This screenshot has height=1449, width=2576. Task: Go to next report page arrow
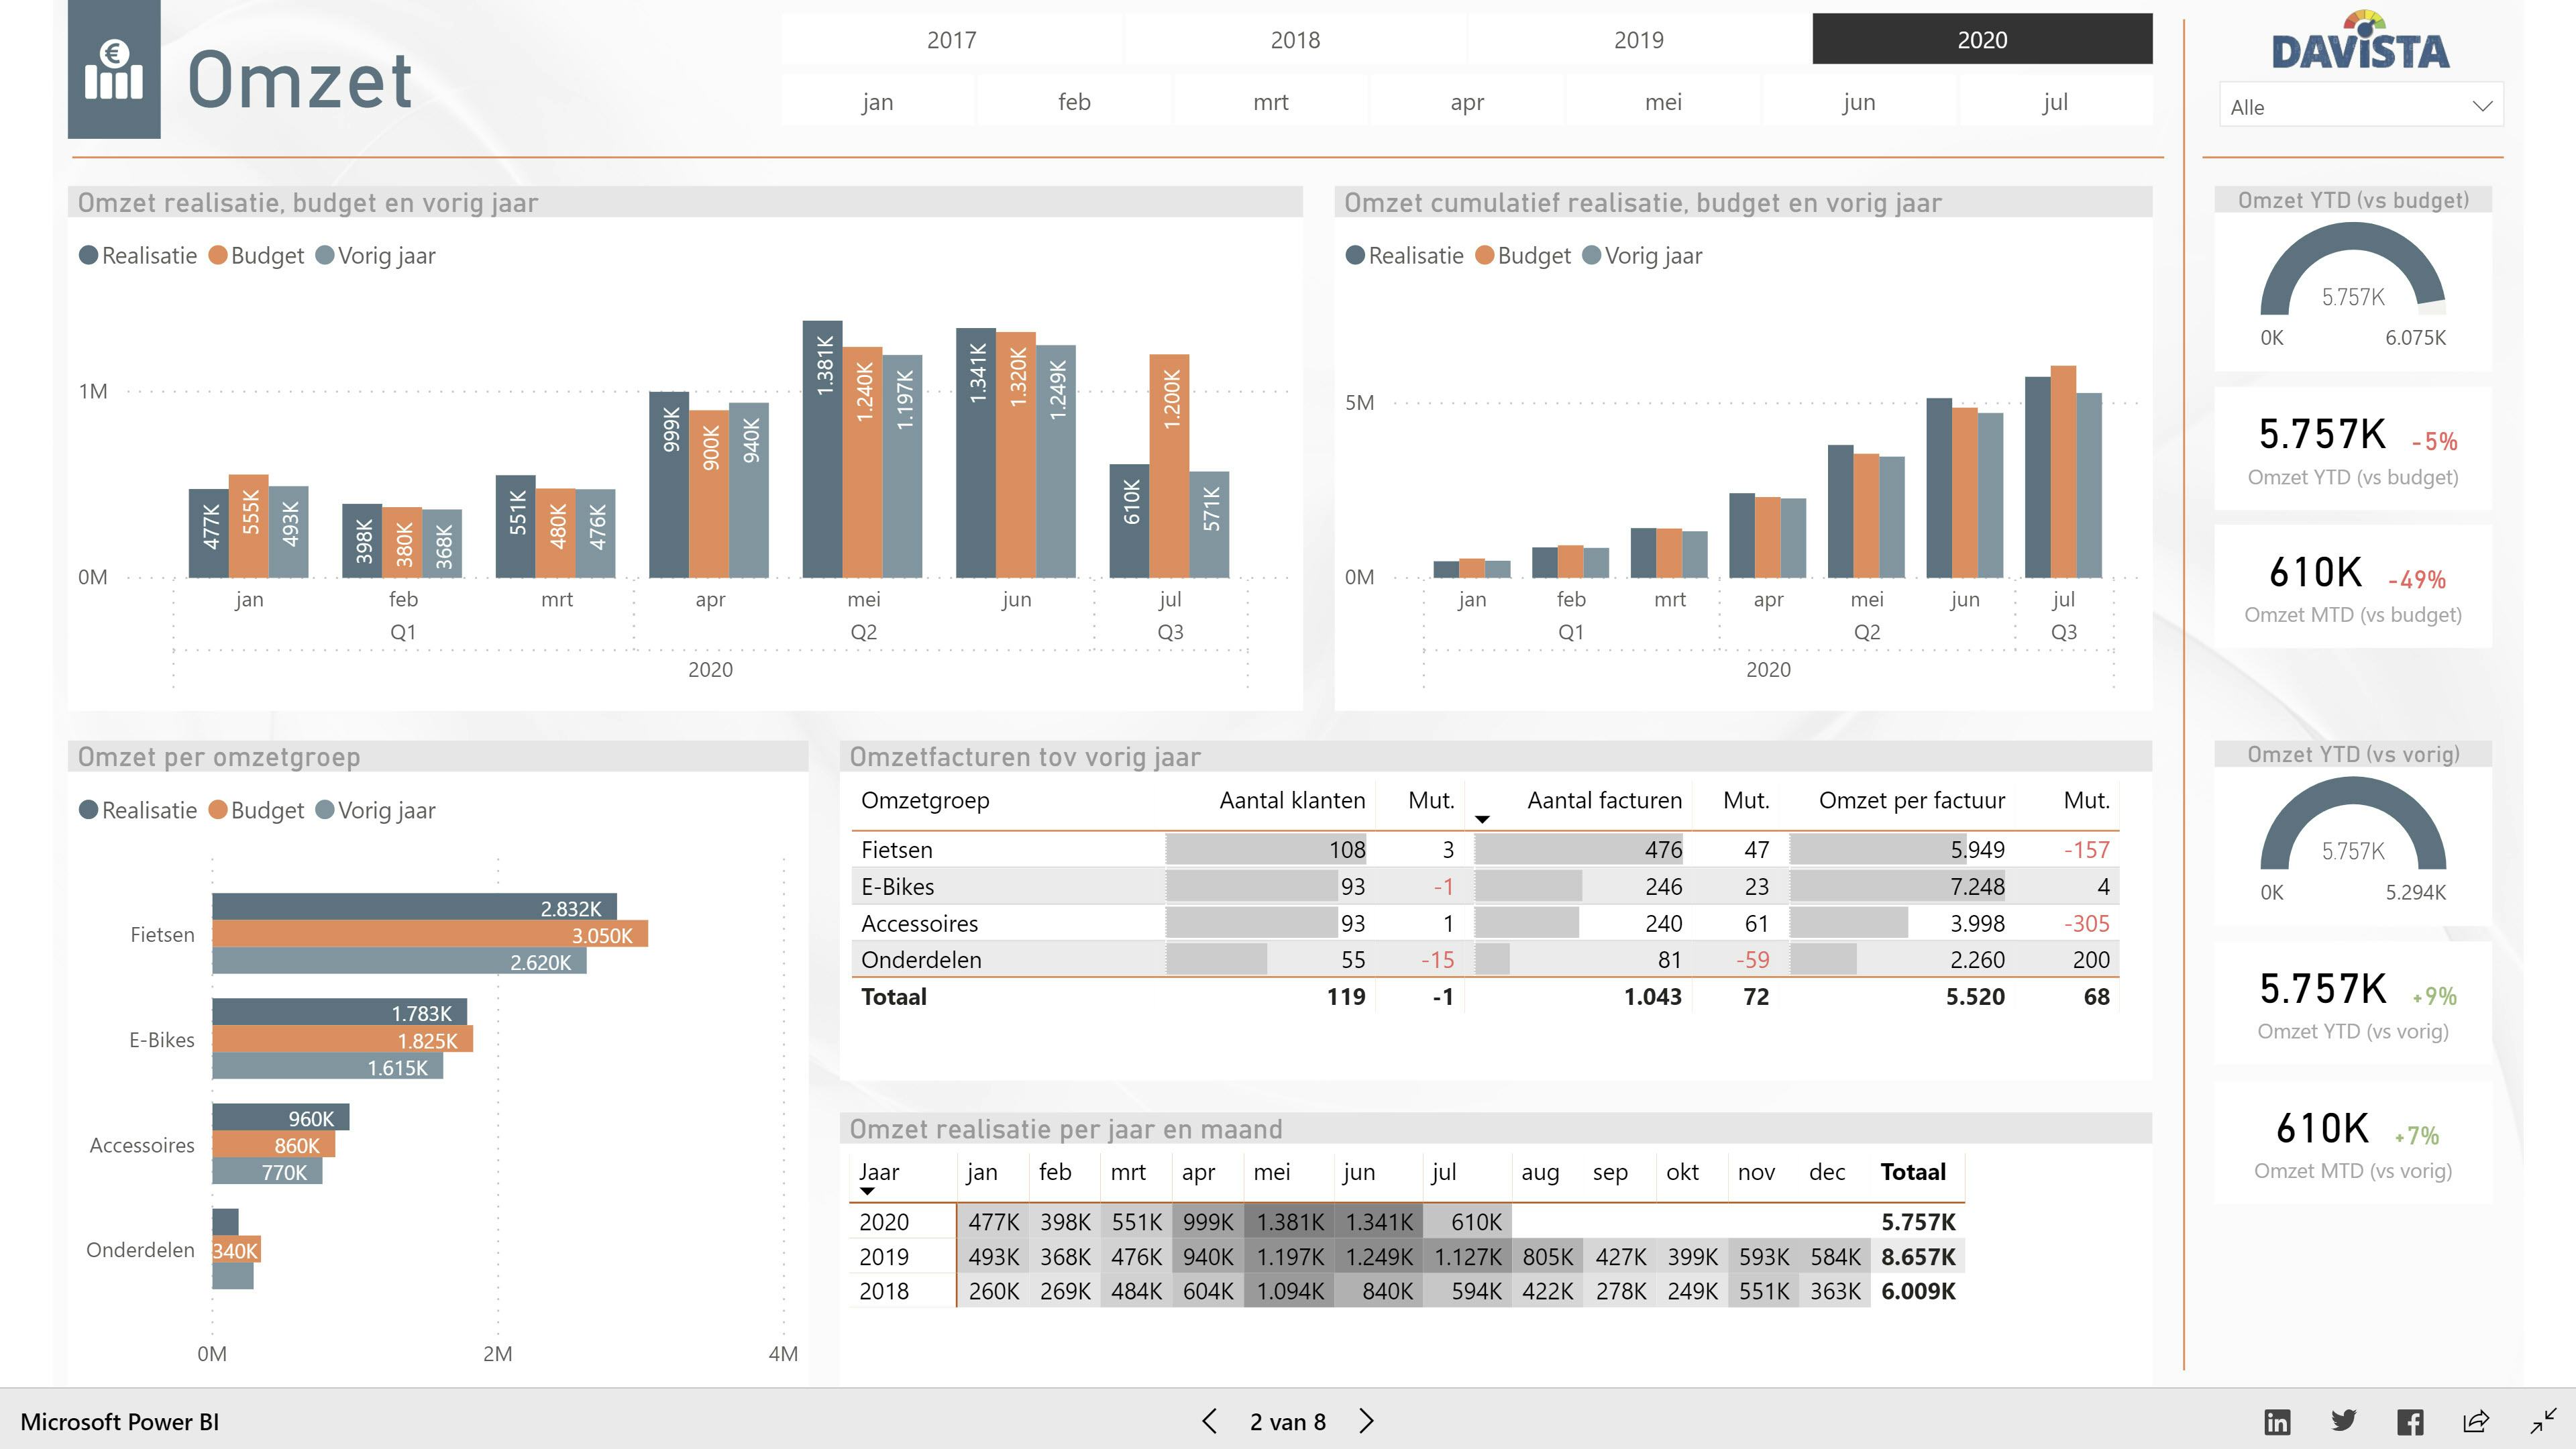(1367, 1421)
